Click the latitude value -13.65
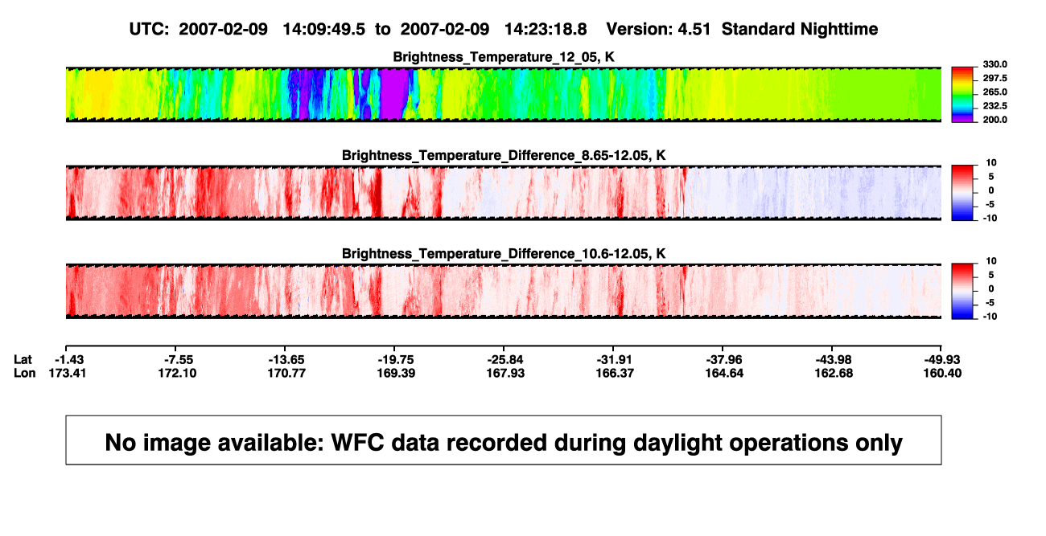Screen dimensions: 1046x536 (x=285, y=359)
